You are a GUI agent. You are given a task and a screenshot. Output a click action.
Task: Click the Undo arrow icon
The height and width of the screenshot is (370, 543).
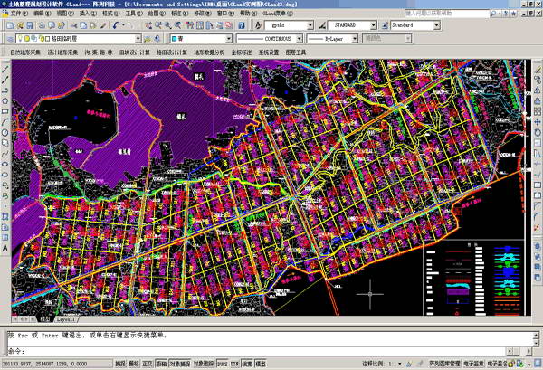[116, 25]
